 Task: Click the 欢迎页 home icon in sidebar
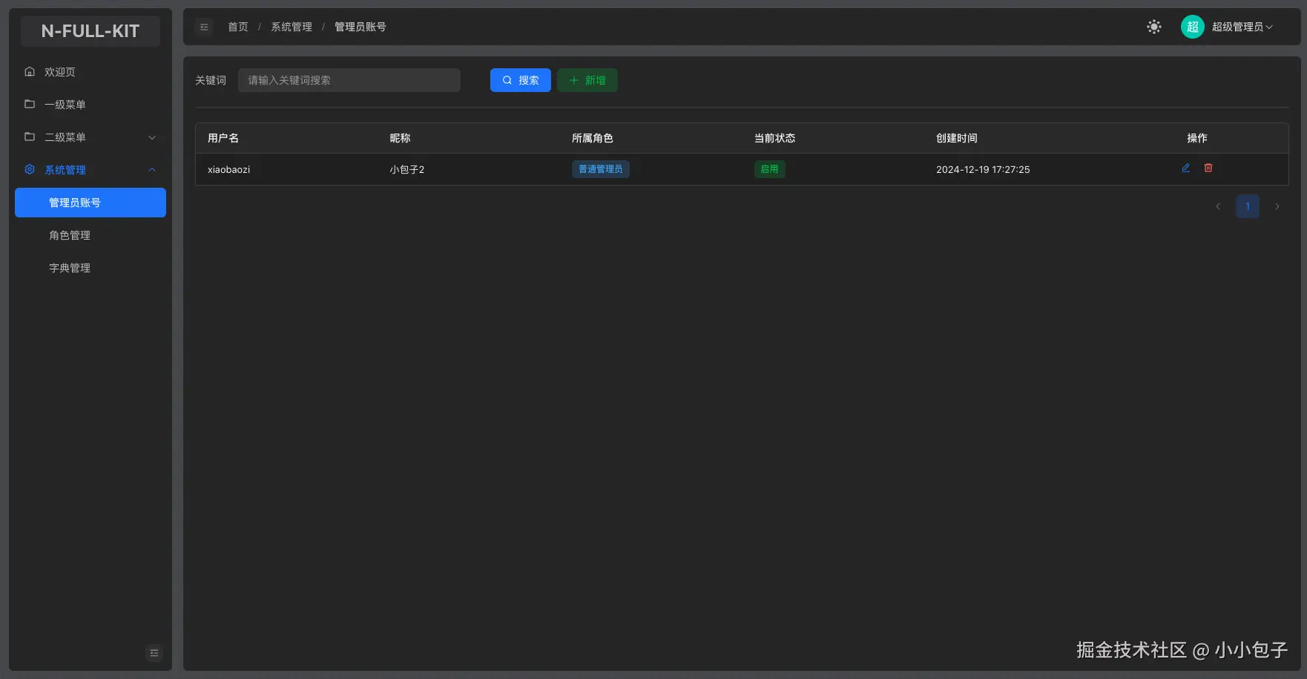click(29, 71)
